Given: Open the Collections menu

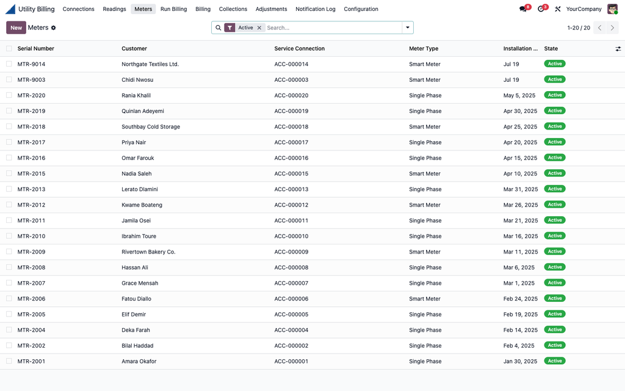Looking at the screenshot, I should point(233,9).
